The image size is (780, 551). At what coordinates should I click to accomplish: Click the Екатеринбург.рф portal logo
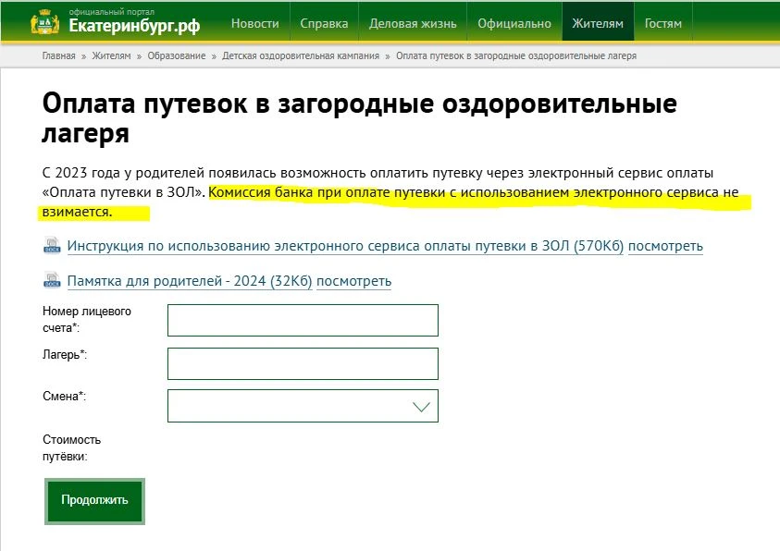[119, 22]
